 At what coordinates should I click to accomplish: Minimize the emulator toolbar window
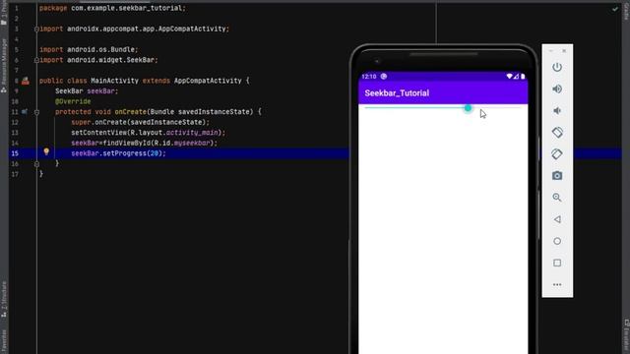click(x=551, y=51)
